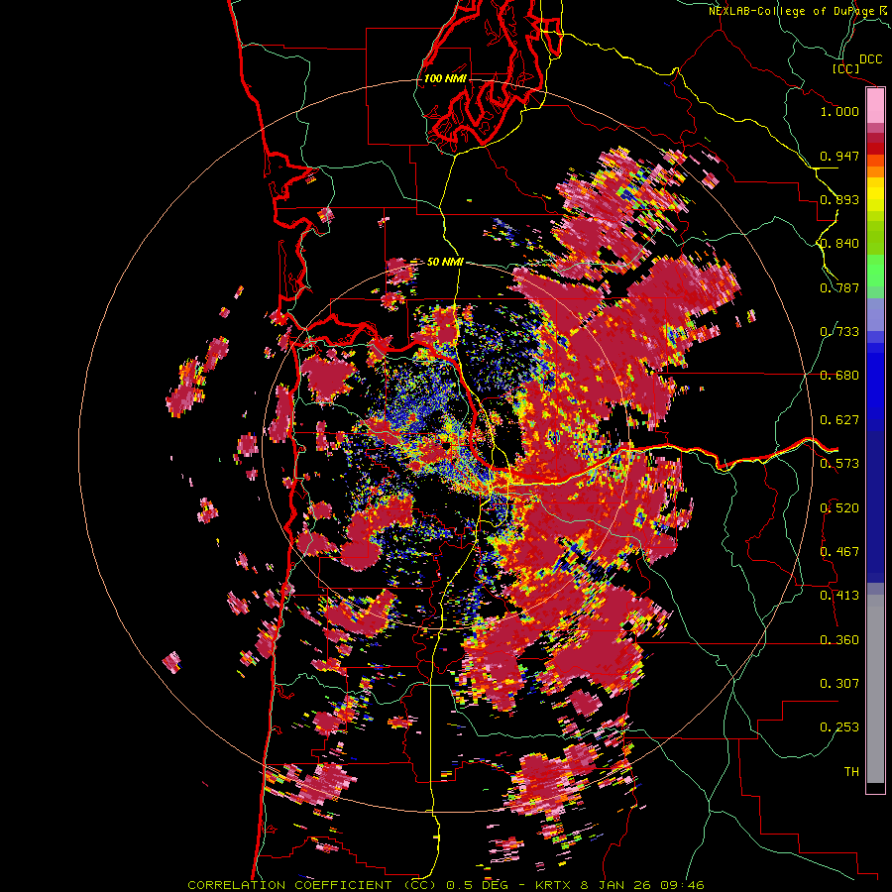Screen dimensions: 892x892
Task: Click the [CC] label above color scale
Action: (845, 68)
